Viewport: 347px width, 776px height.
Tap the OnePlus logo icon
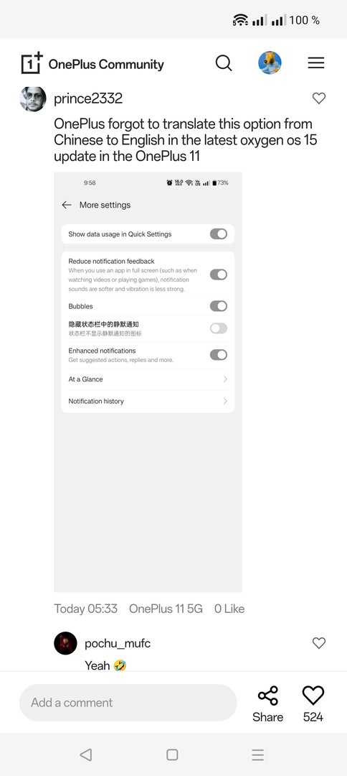point(32,63)
